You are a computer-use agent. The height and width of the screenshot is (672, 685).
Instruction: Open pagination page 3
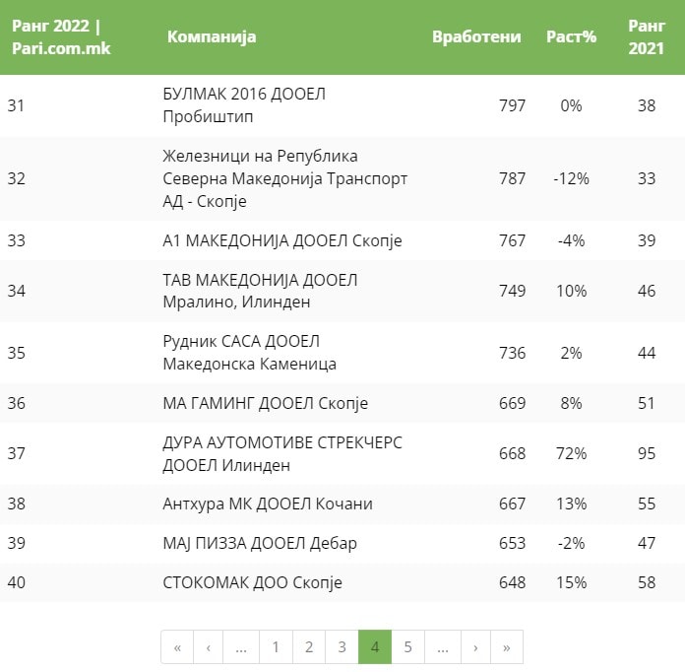click(x=342, y=647)
